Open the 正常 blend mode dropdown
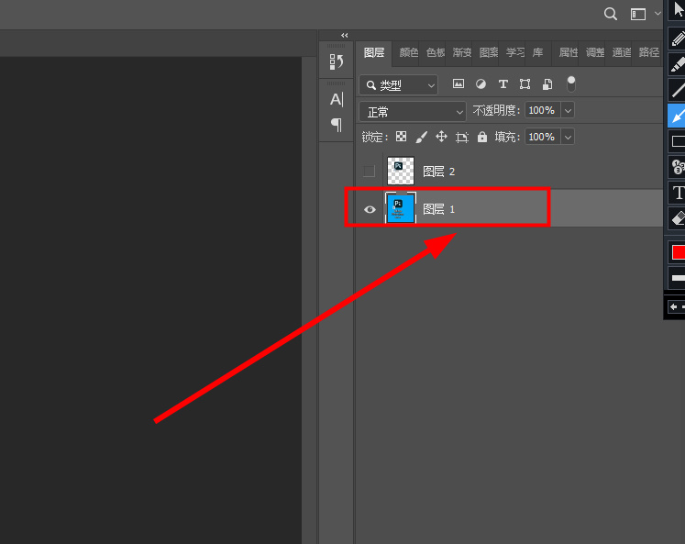685x544 pixels. pyautogui.click(x=414, y=111)
